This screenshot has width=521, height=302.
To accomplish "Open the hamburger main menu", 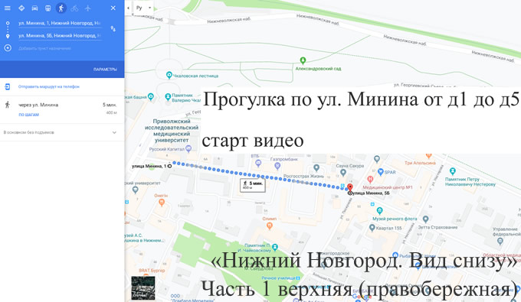I will pyautogui.click(x=8, y=8).
